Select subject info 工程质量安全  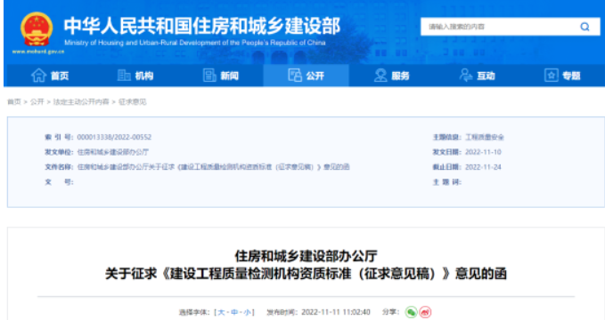(x=485, y=137)
